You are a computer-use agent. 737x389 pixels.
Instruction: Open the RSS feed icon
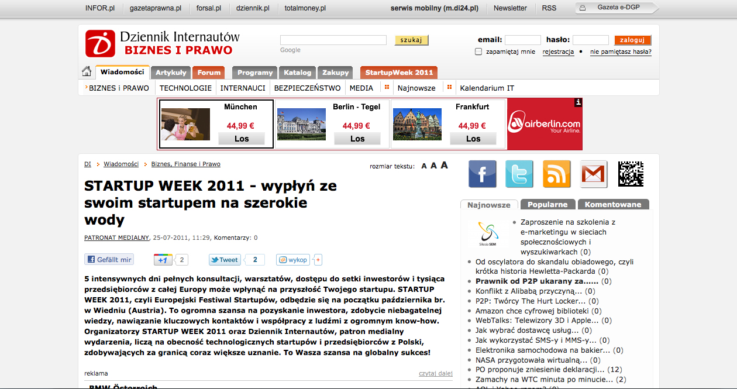click(557, 174)
